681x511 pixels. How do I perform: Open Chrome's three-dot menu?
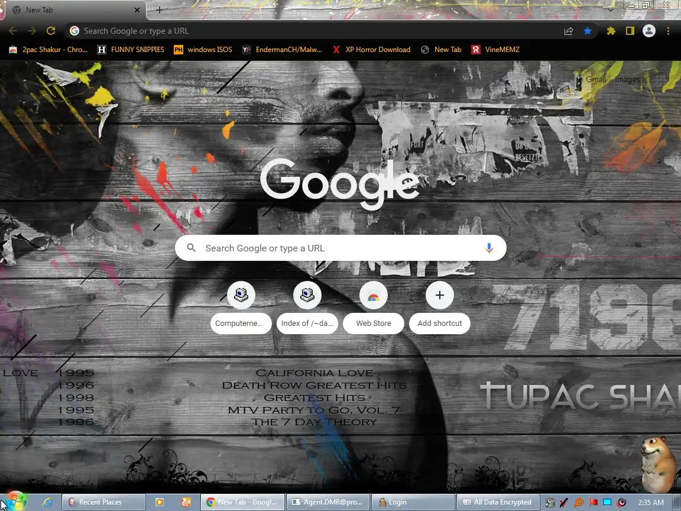pos(668,31)
